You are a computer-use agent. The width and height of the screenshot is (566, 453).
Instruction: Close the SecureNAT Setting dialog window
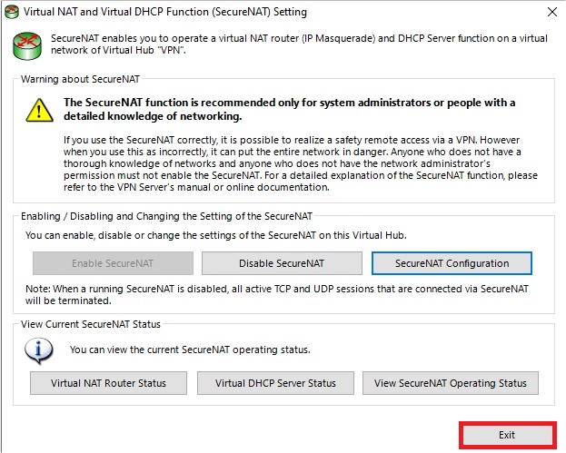coord(551,12)
